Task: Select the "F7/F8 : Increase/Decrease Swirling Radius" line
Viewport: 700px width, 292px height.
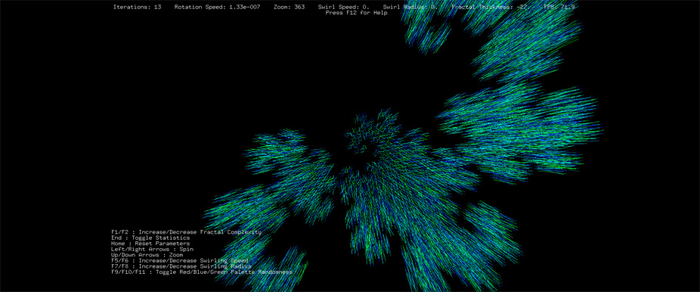Action: point(181,266)
